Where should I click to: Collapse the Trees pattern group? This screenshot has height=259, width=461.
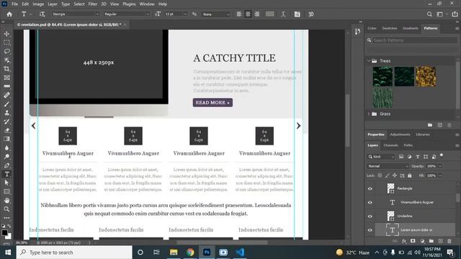point(369,60)
